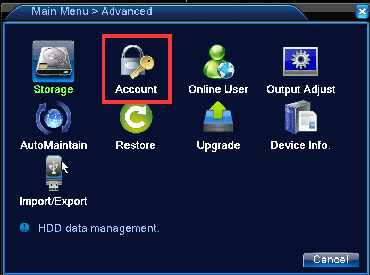This screenshot has height=275, width=370.
Task: Click the blue info exclamation icon
Action: (24, 228)
